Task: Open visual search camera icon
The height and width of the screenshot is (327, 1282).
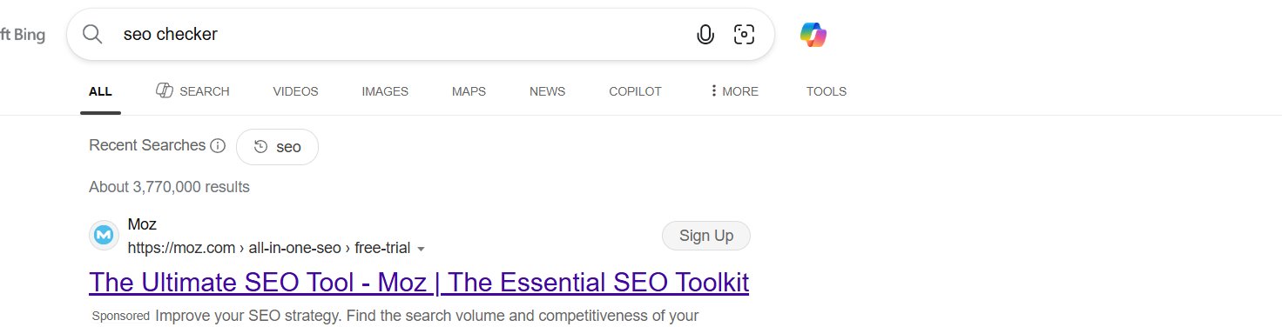Action: coord(744,35)
